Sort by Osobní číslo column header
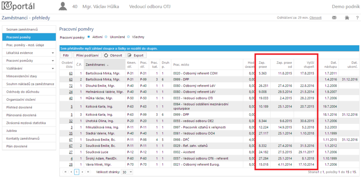The width and height of the screenshot is (361, 178). coord(67,65)
